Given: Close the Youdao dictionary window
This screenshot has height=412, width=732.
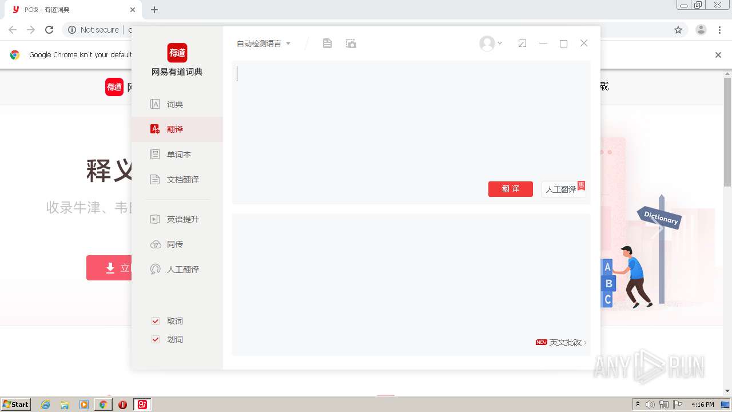Looking at the screenshot, I should click(584, 43).
